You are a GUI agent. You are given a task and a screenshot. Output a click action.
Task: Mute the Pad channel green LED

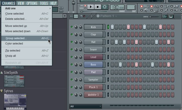click(72, 72)
